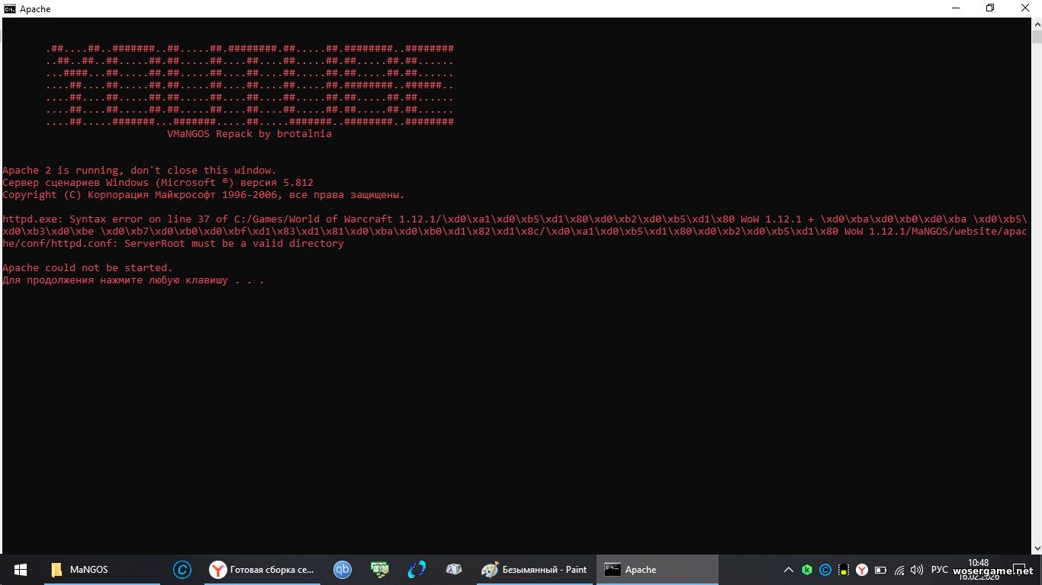Expand hidden system tray icons
The width and height of the screenshot is (1042, 585).
point(789,570)
